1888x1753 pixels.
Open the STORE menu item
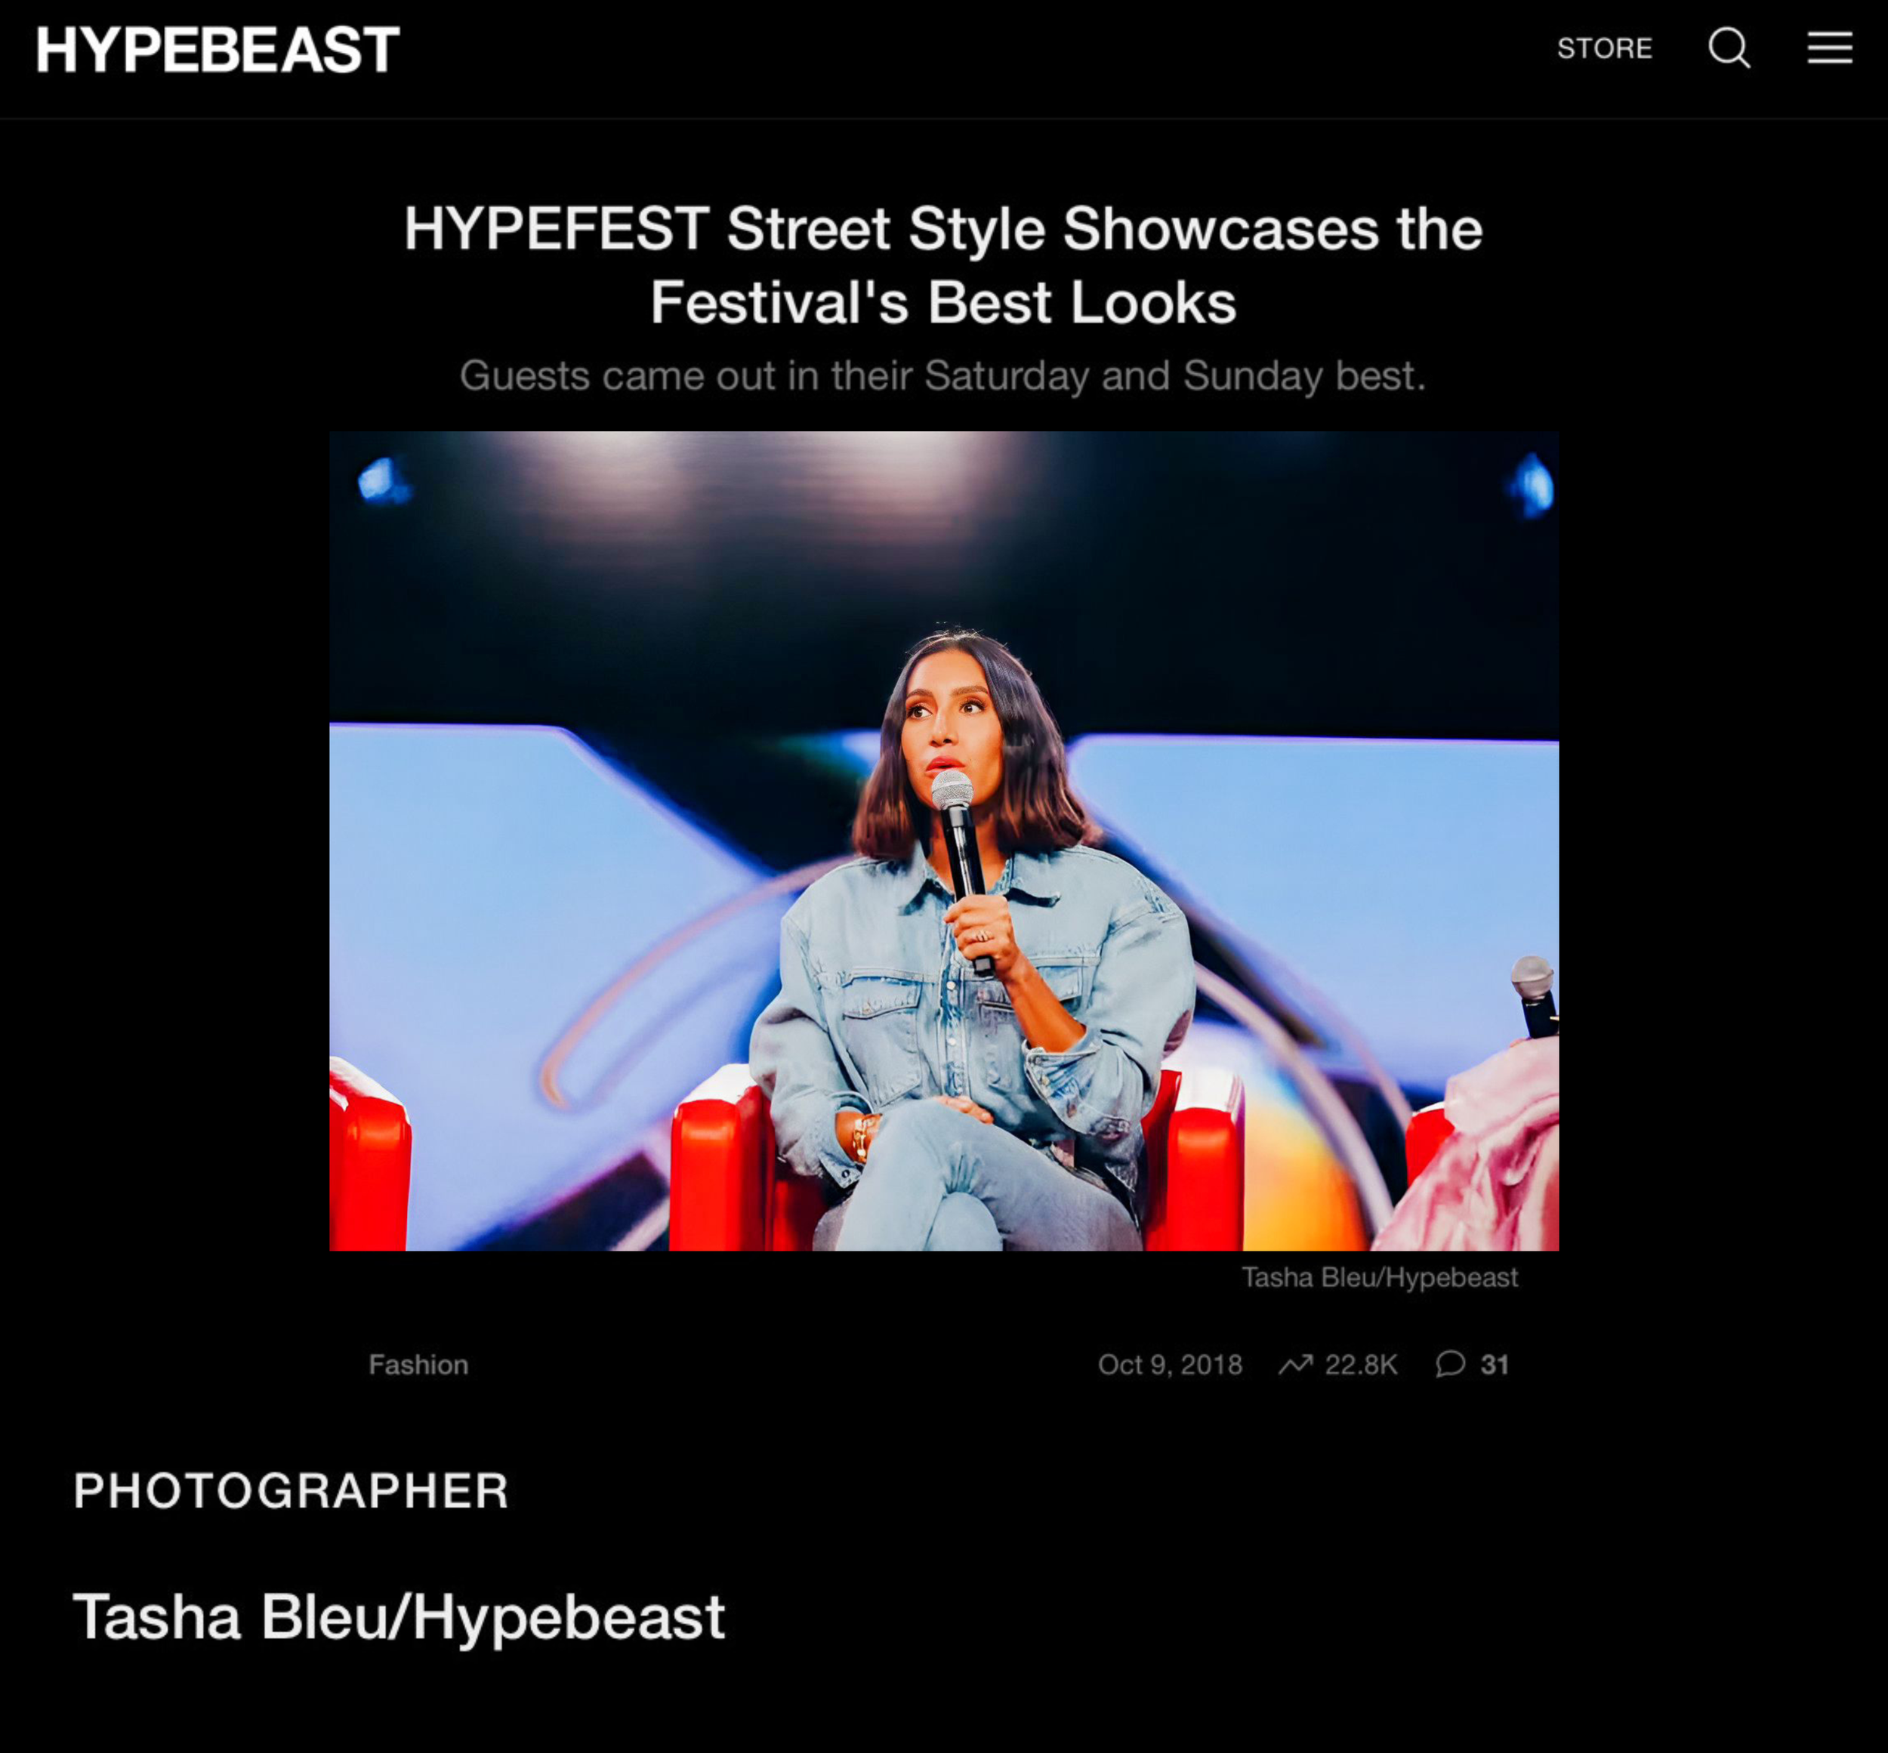tap(1605, 48)
